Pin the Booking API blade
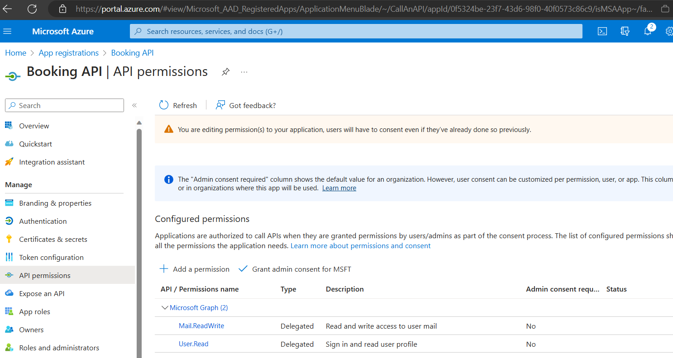673x358 pixels. click(x=225, y=72)
